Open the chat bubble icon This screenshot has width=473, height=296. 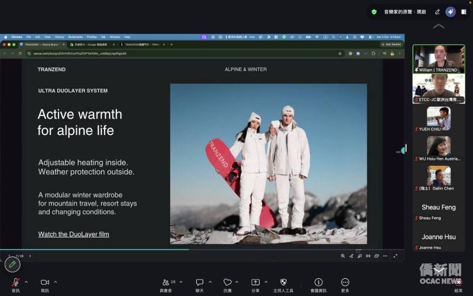(199, 282)
